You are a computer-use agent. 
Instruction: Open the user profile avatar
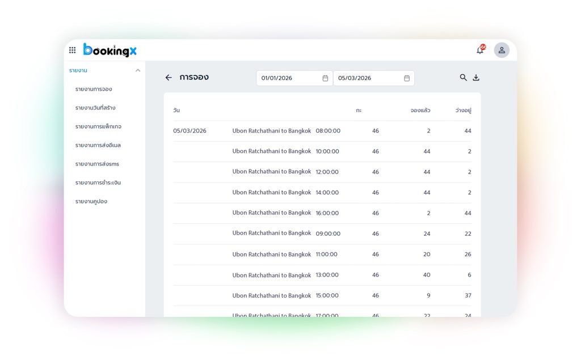(x=502, y=50)
